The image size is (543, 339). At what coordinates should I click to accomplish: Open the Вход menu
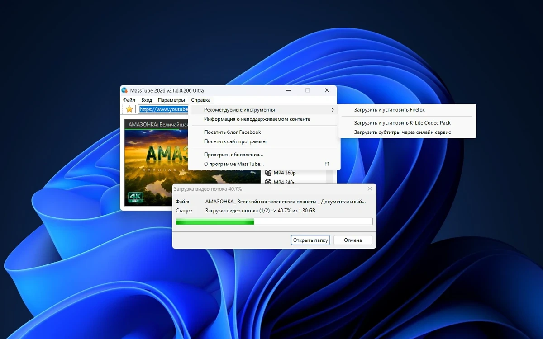click(147, 100)
